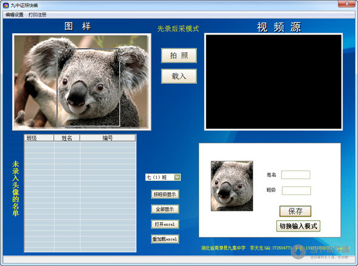Click the 保存 button
The height and width of the screenshot is (266, 358).
[x=295, y=211]
